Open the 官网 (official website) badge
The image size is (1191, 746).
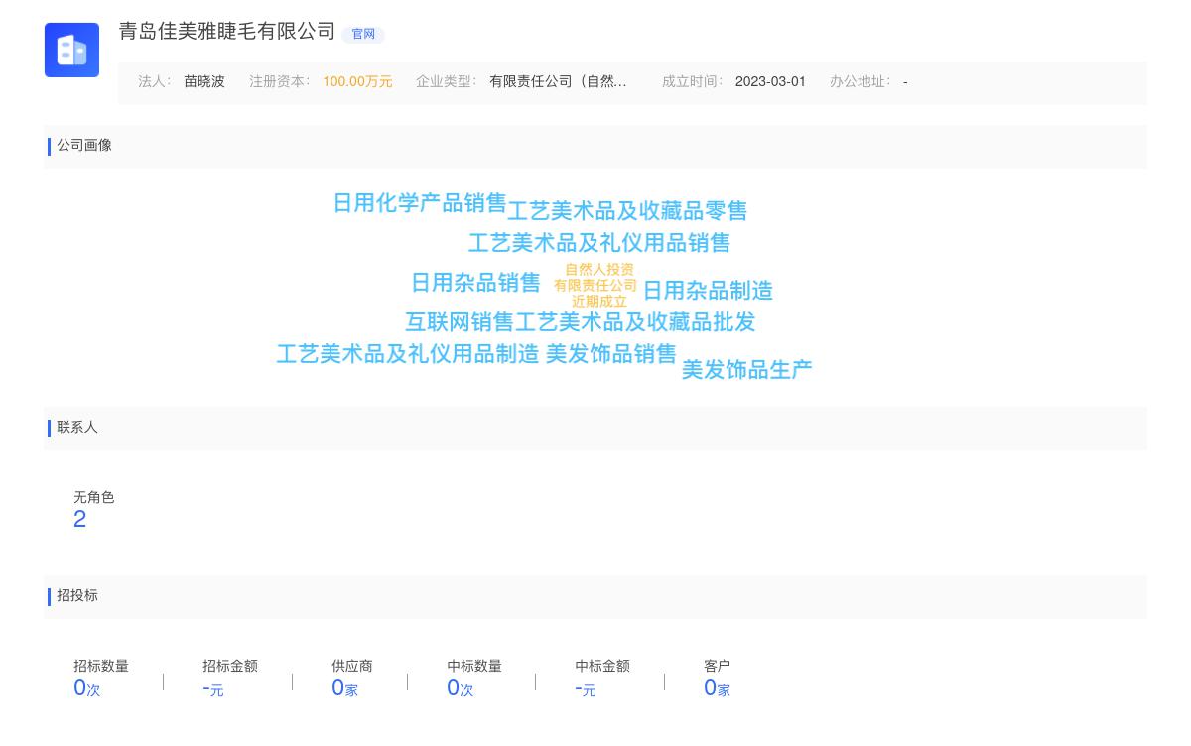click(x=363, y=34)
